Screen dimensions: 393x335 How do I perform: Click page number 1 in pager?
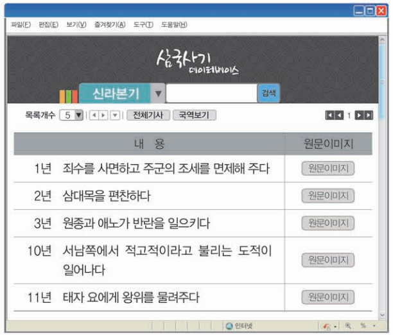349,116
